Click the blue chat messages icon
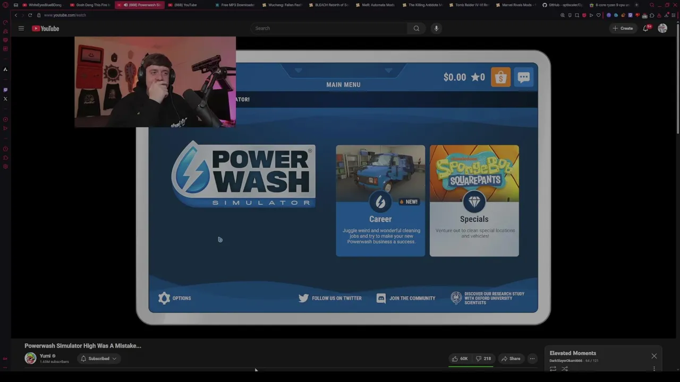680x382 pixels. point(524,77)
